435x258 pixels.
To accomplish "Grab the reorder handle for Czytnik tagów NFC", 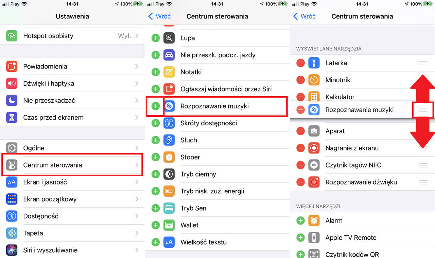I will point(423,165).
